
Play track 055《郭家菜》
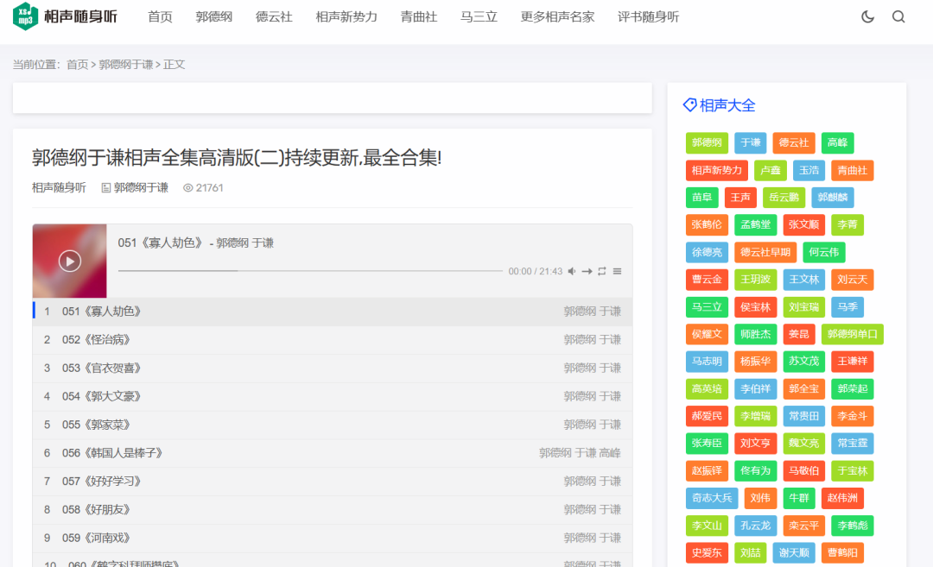tap(333, 425)
